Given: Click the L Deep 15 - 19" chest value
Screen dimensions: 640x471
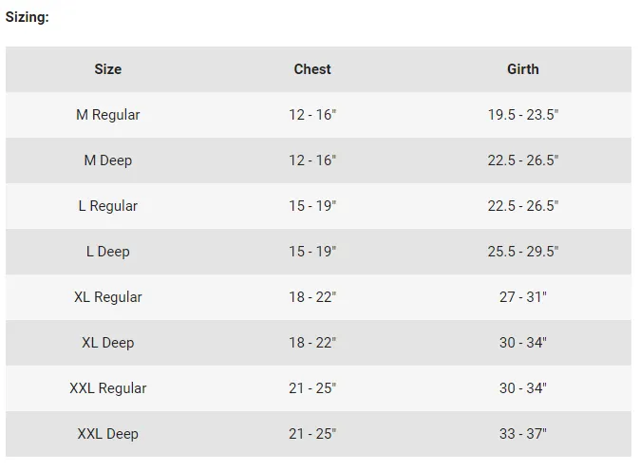Looking at the screenshot, I should point(312,252).
